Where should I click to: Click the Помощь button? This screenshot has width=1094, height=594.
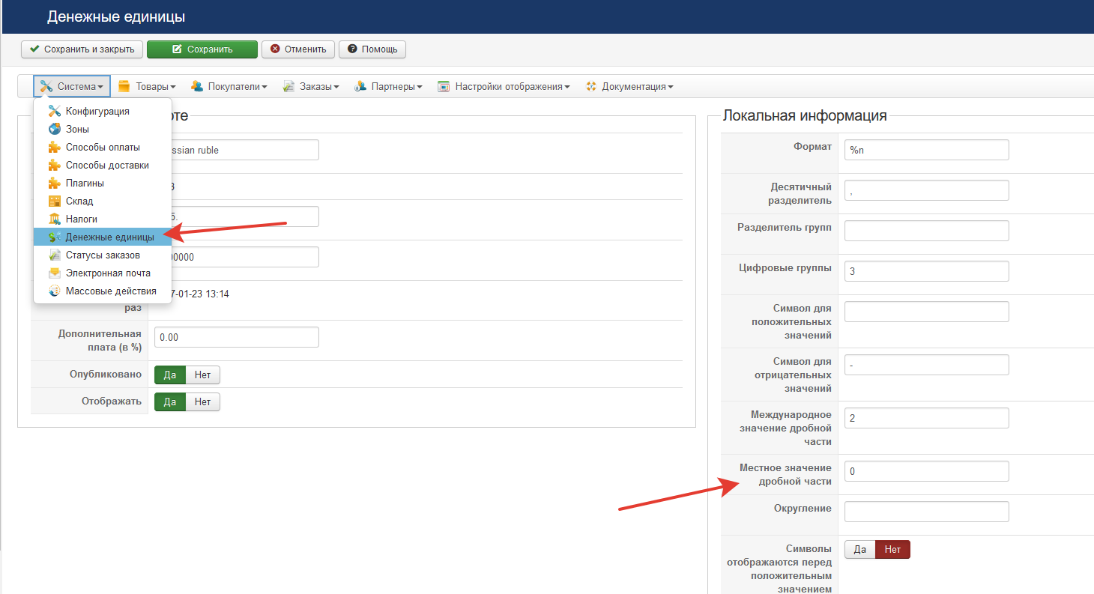point(372,49)
